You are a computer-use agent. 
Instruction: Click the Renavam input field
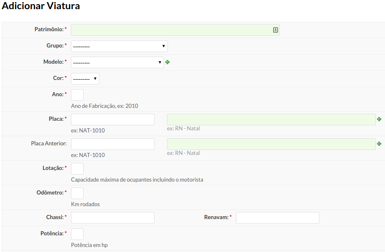[x=277, y=218]
